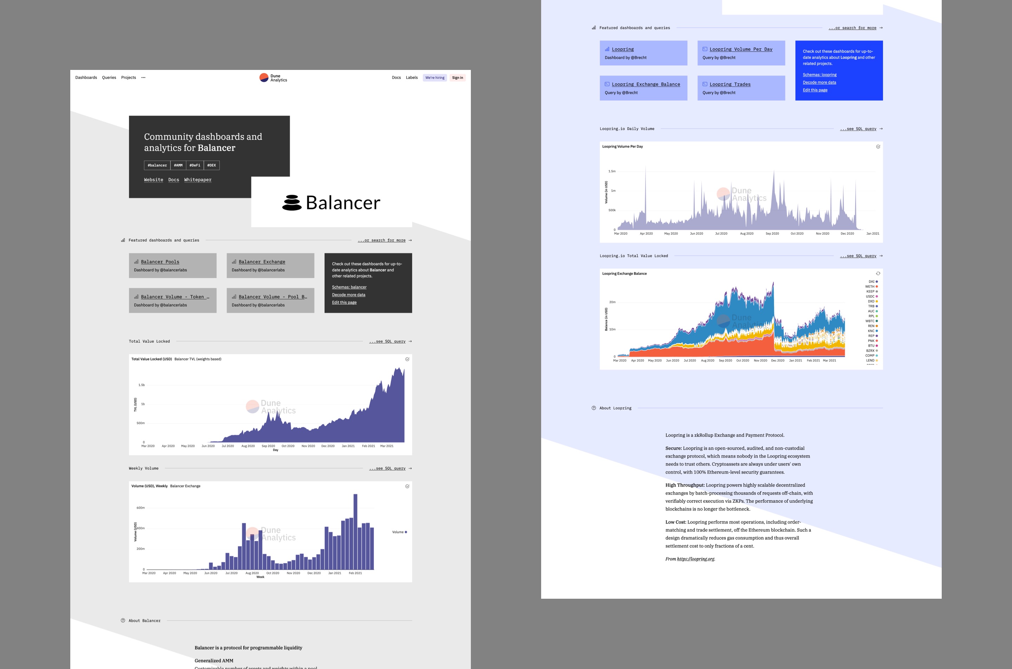
Task: Select the #balancer tag
Action: 157,165
